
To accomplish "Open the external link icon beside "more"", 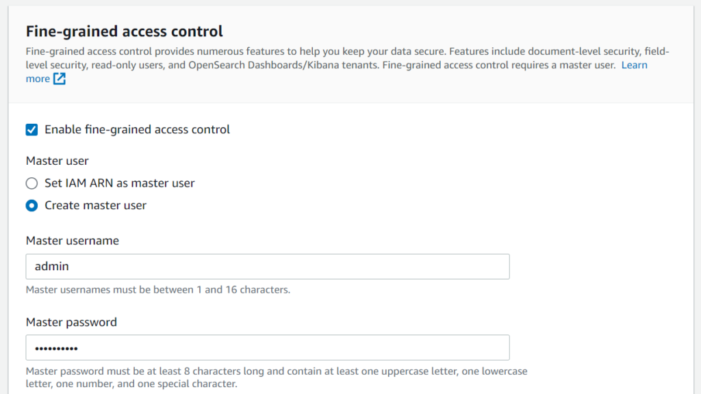I will 60,79.
